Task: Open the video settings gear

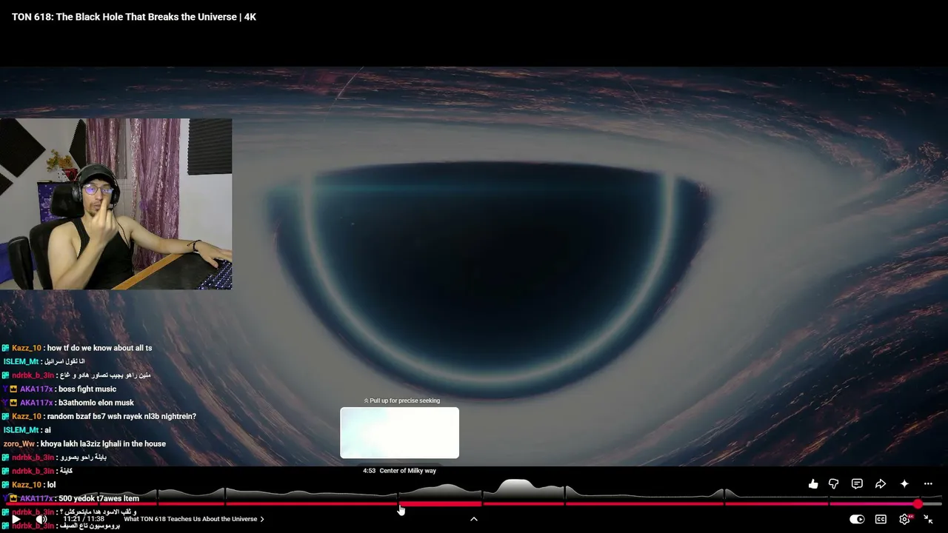Action: [x=904, y=519]
